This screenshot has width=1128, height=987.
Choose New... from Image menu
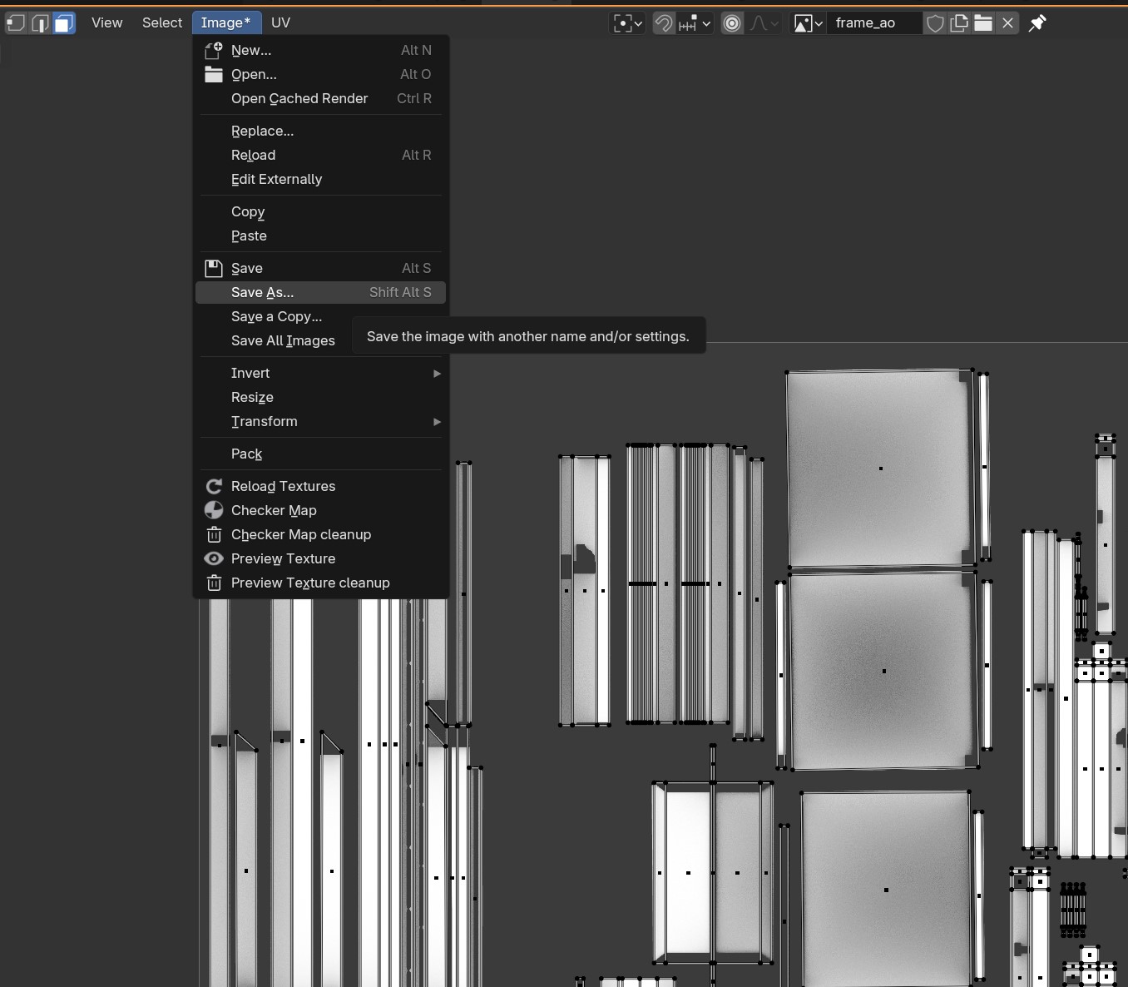click(x=320, y=50)
